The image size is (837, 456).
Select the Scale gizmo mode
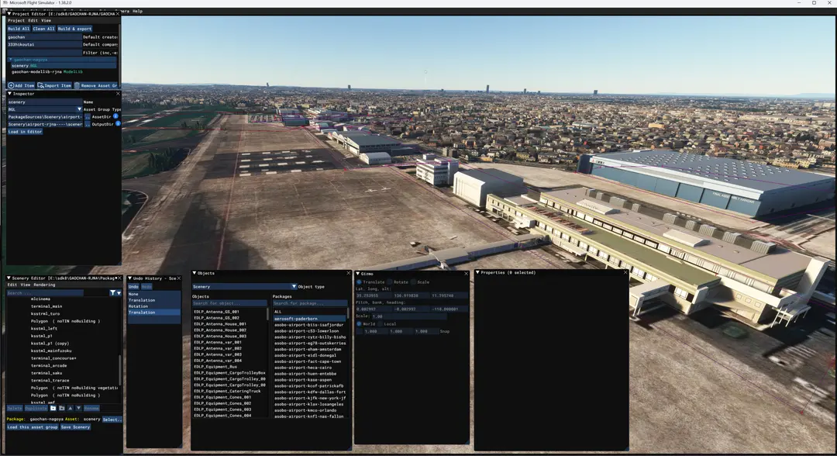click(x=413, y=282)
